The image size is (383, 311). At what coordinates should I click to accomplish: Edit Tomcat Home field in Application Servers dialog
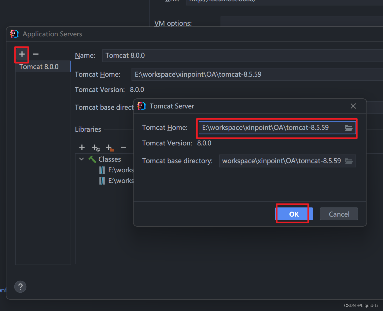[x=257, y=75]
